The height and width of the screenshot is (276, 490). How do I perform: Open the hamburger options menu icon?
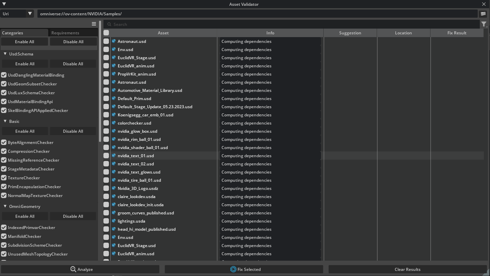tap(94, 24)
